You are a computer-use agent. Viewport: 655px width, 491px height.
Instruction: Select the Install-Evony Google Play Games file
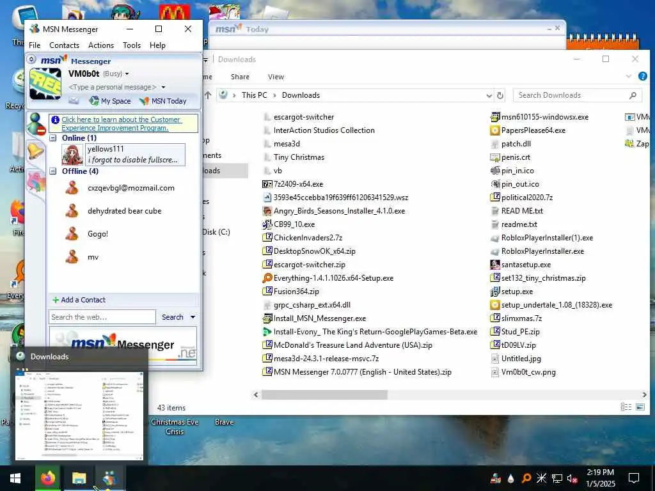pyautogui.click(x=370, y=332)
